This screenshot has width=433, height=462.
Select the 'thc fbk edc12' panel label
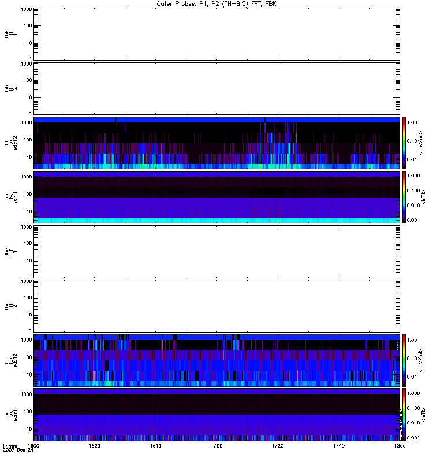coord(10,360)
